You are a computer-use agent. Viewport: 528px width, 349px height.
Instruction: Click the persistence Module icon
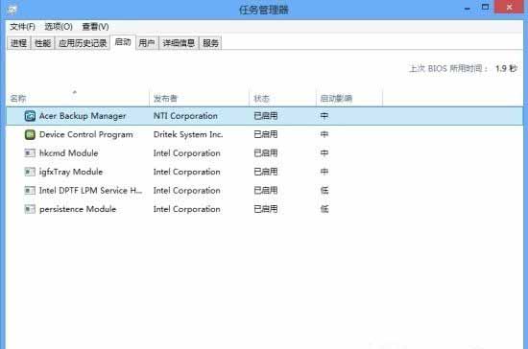click(x=30, y=209)
